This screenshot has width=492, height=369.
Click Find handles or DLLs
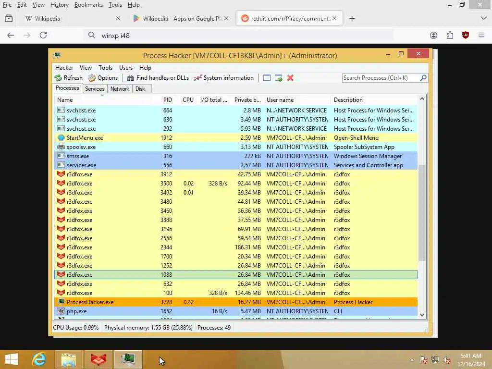[158, 78]
